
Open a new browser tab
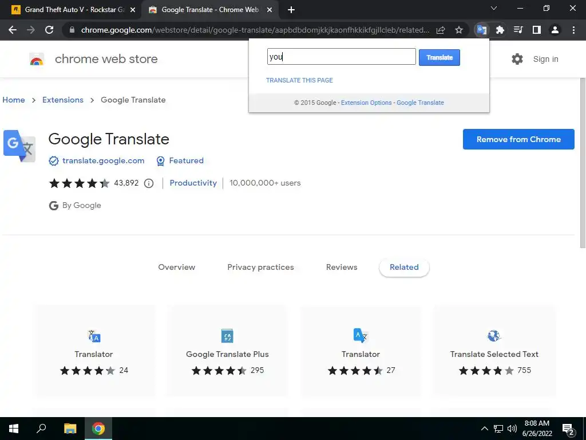point(291,10)
